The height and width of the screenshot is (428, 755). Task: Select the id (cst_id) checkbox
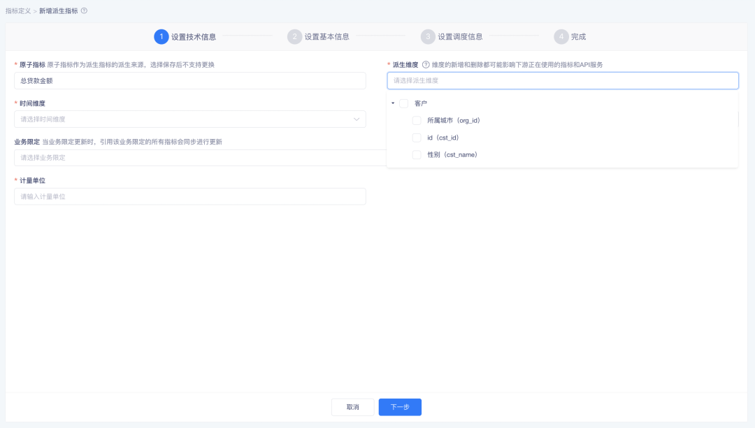point(417,138)
